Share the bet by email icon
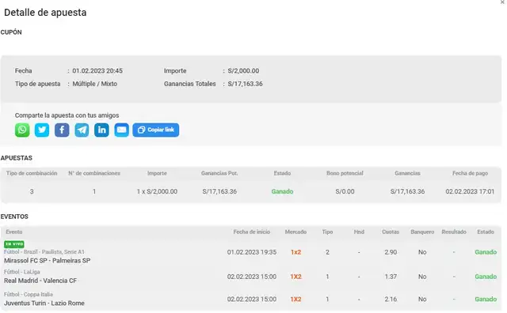 121,130
